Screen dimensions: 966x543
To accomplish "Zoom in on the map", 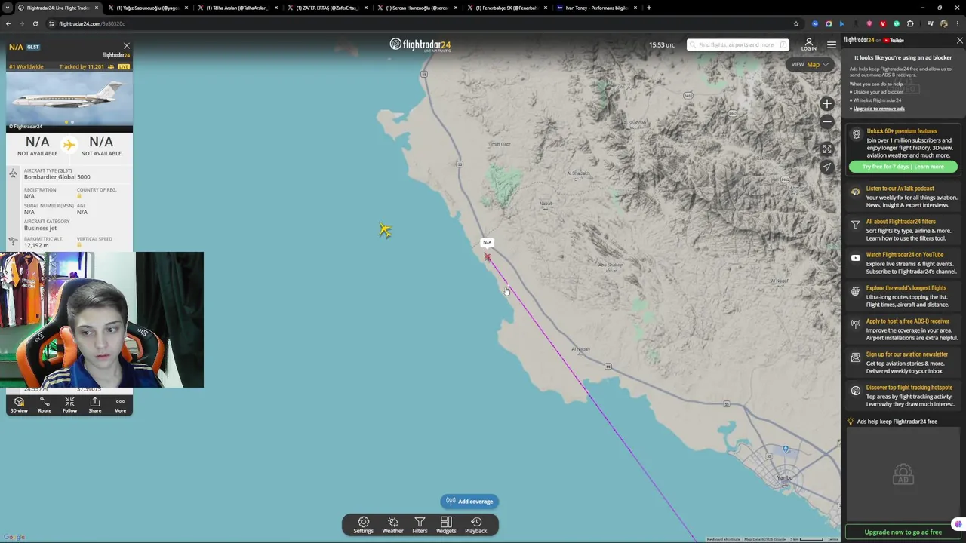I will (x=827, y=104).
